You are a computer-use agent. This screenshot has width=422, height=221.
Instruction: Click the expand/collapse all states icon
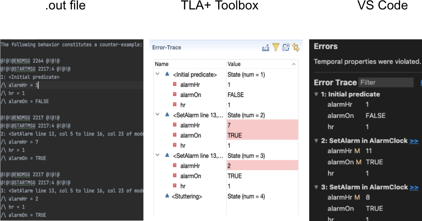tap(286, 48)
